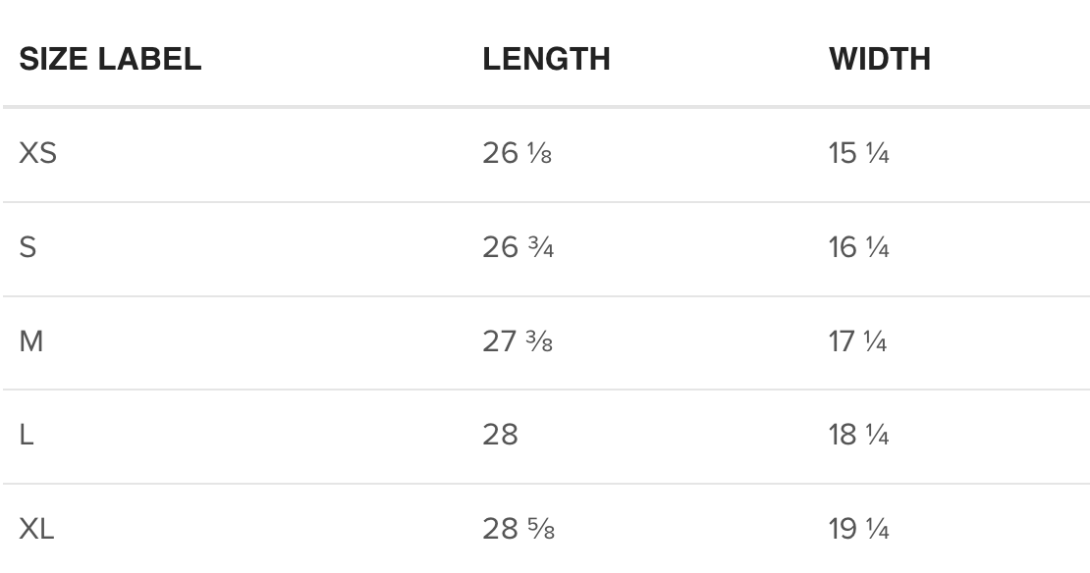Select the XS size label cell
This screenshot has width=1090, height=573.
(x=37, y=153)
